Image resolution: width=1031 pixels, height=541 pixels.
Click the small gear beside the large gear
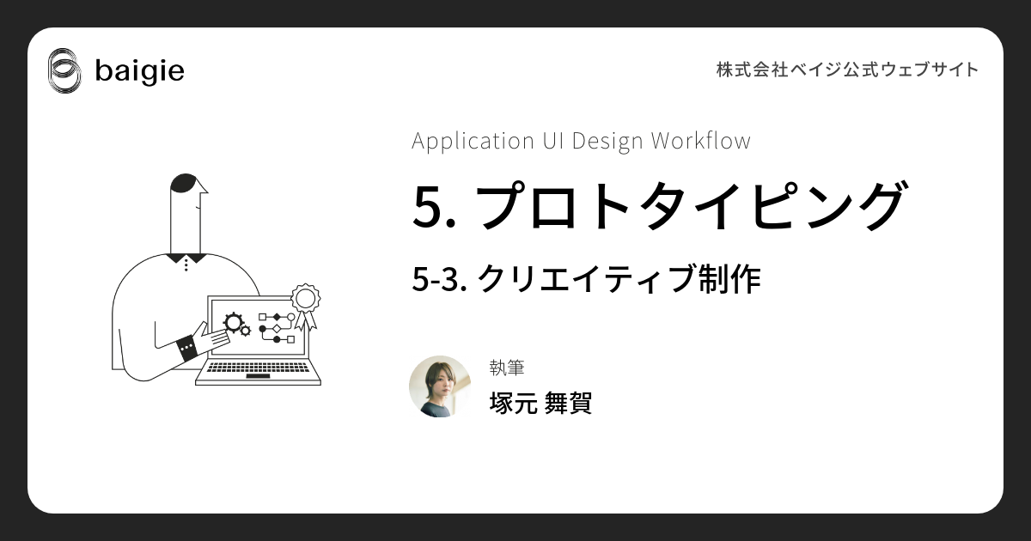point(247,331)
